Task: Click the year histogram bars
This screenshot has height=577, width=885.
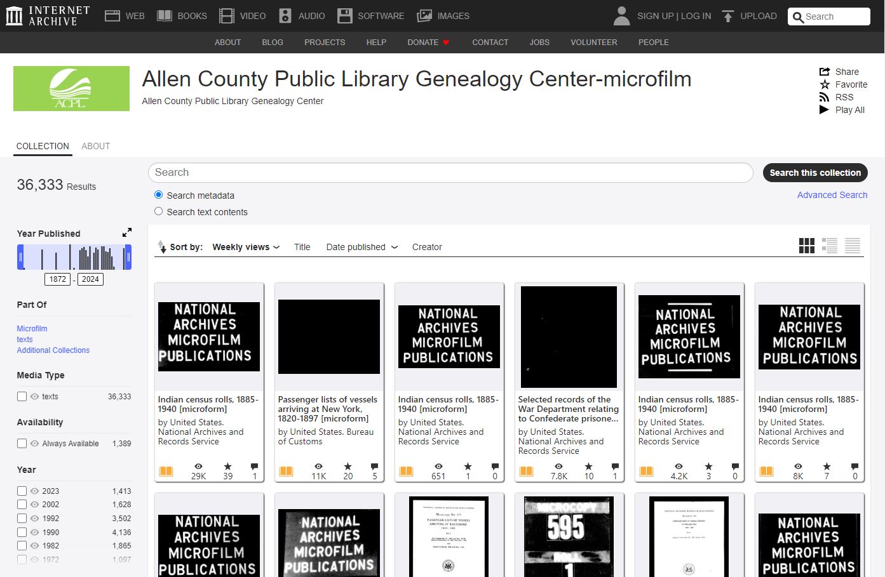Action: (74, 257)
